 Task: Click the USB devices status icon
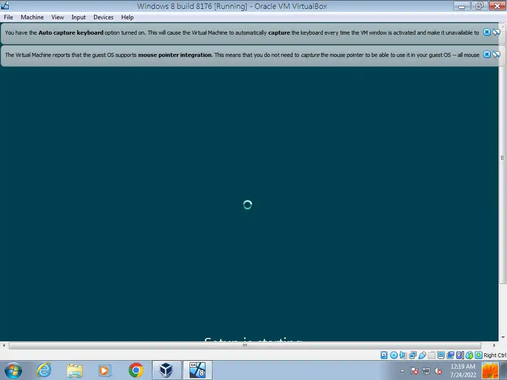(x=422, y=355)
